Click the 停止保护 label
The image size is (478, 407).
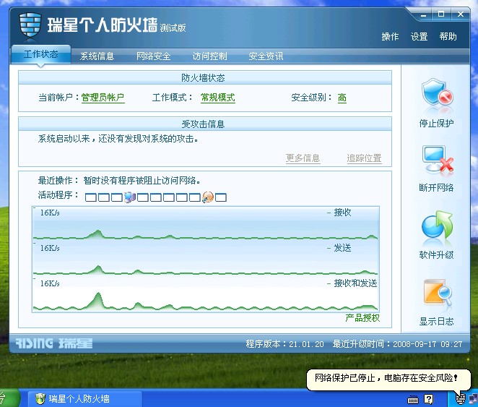437,124
